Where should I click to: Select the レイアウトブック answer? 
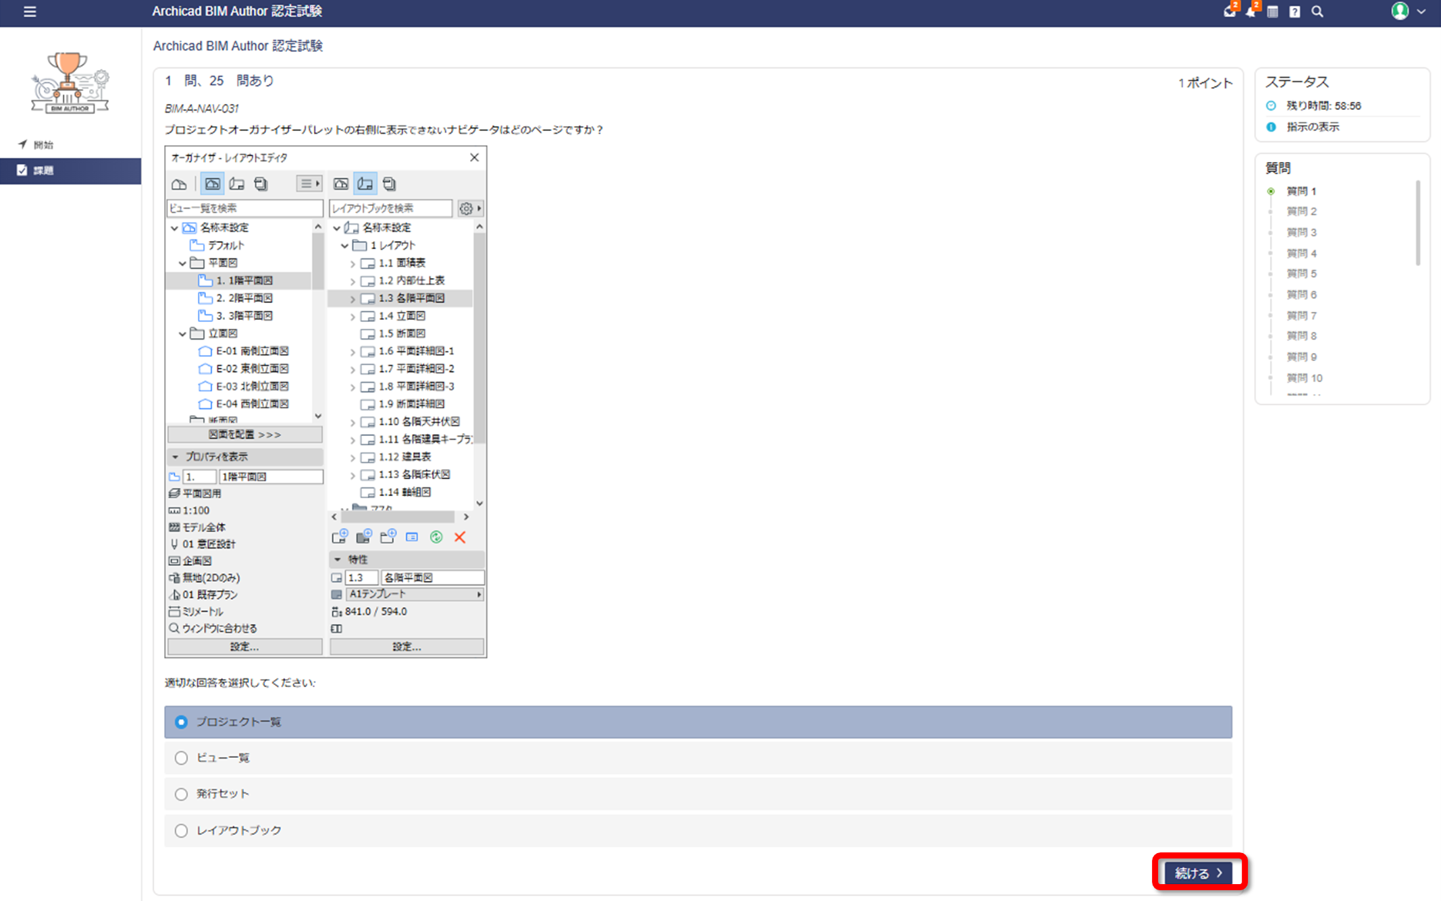pos(698,830)
